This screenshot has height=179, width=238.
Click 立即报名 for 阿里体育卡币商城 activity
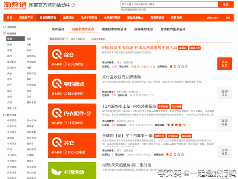point(225,64)
